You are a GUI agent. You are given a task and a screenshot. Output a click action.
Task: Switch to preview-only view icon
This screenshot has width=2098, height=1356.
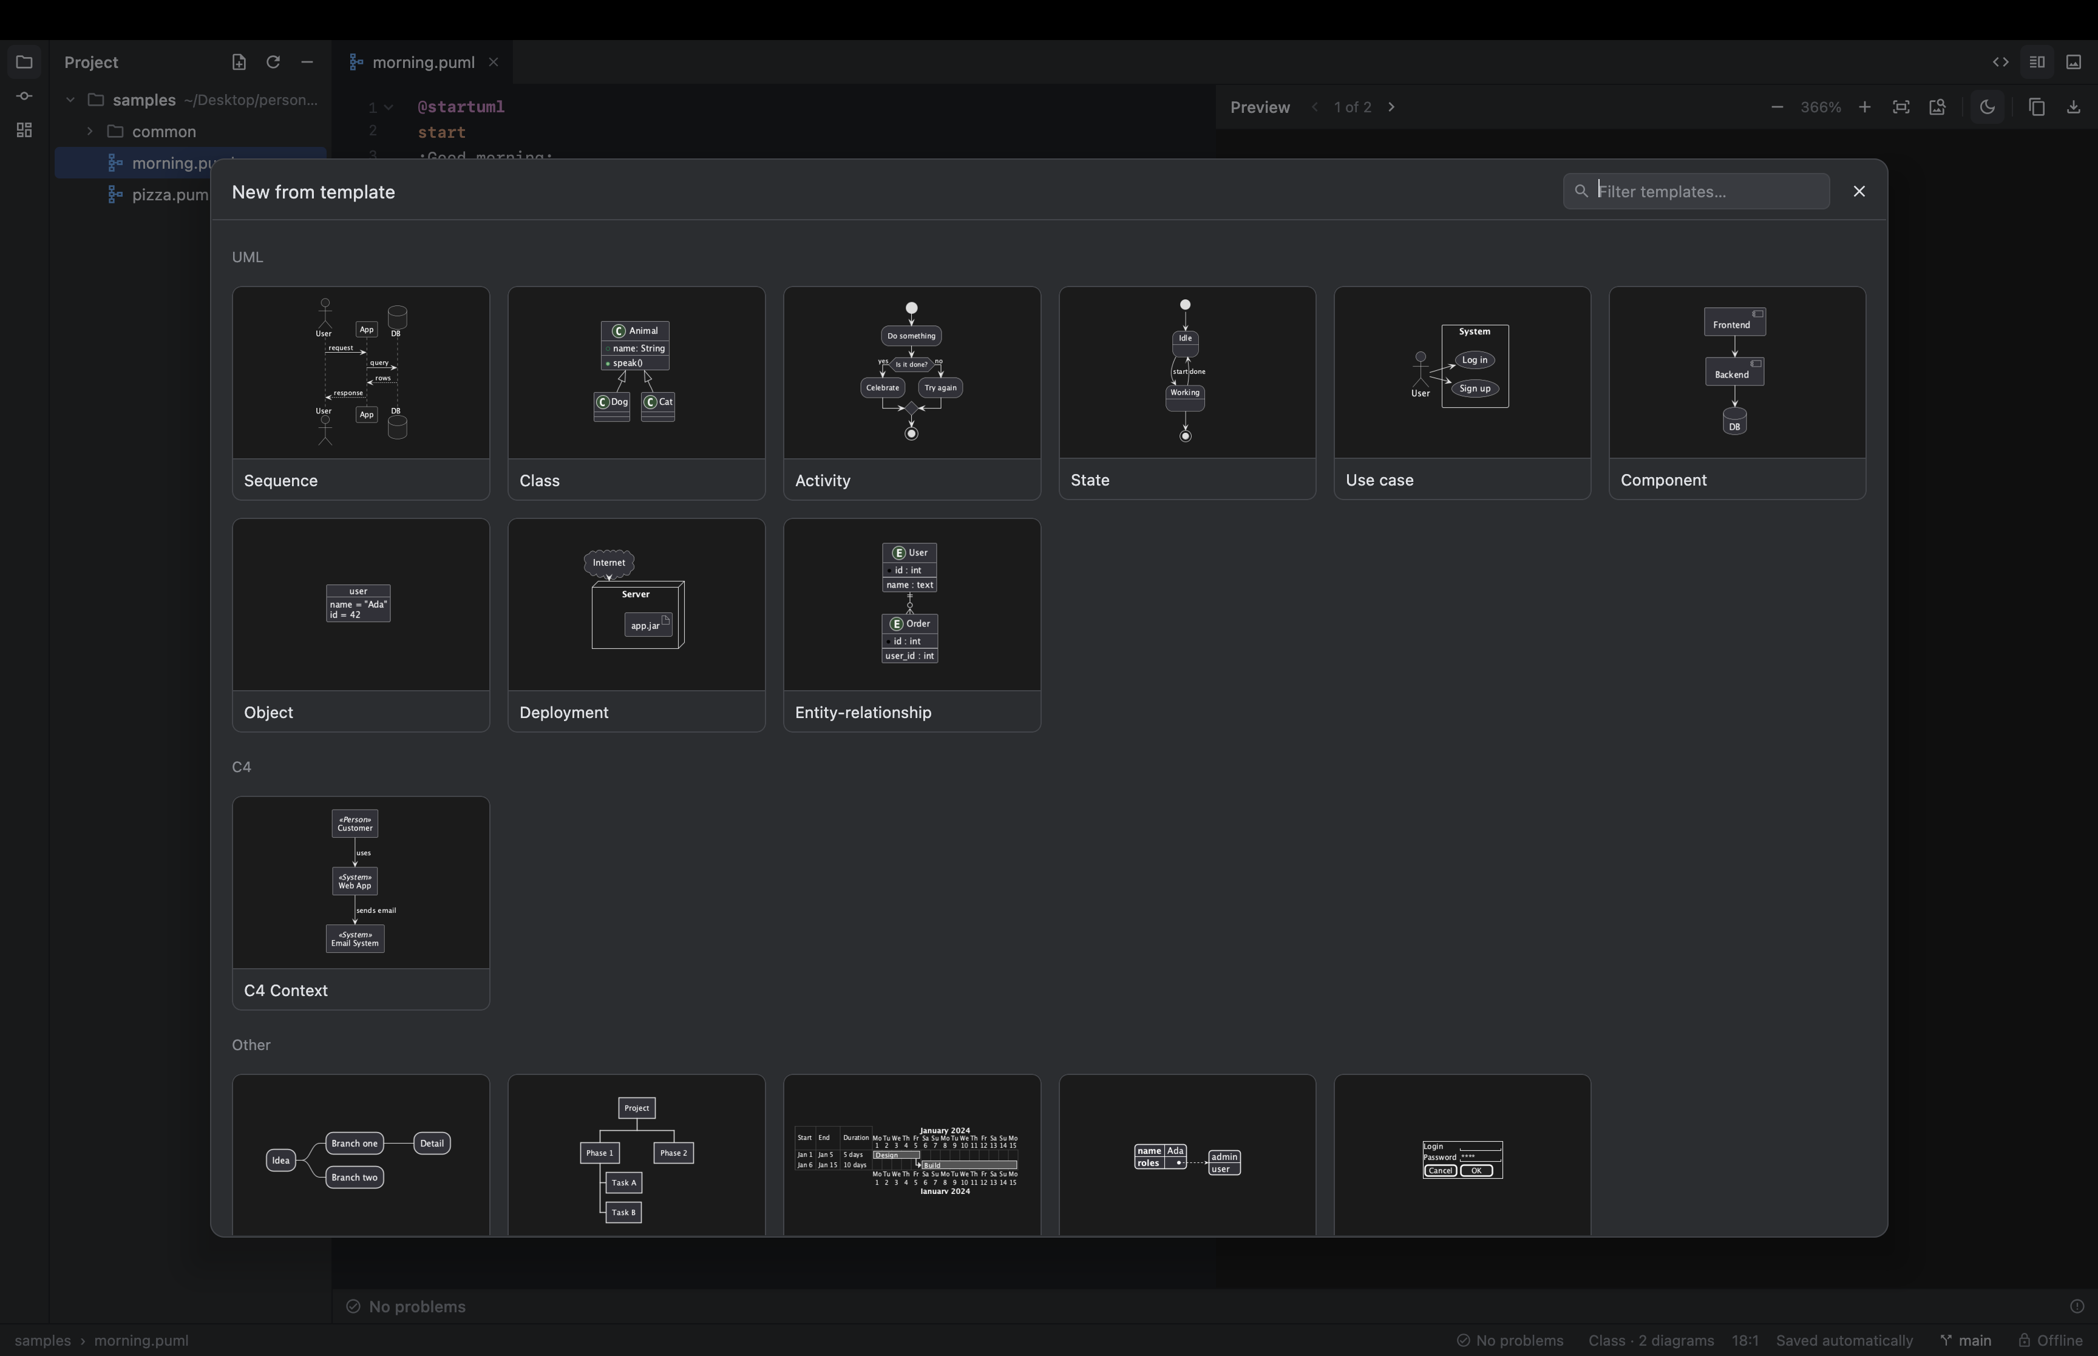coord(2073,62)
